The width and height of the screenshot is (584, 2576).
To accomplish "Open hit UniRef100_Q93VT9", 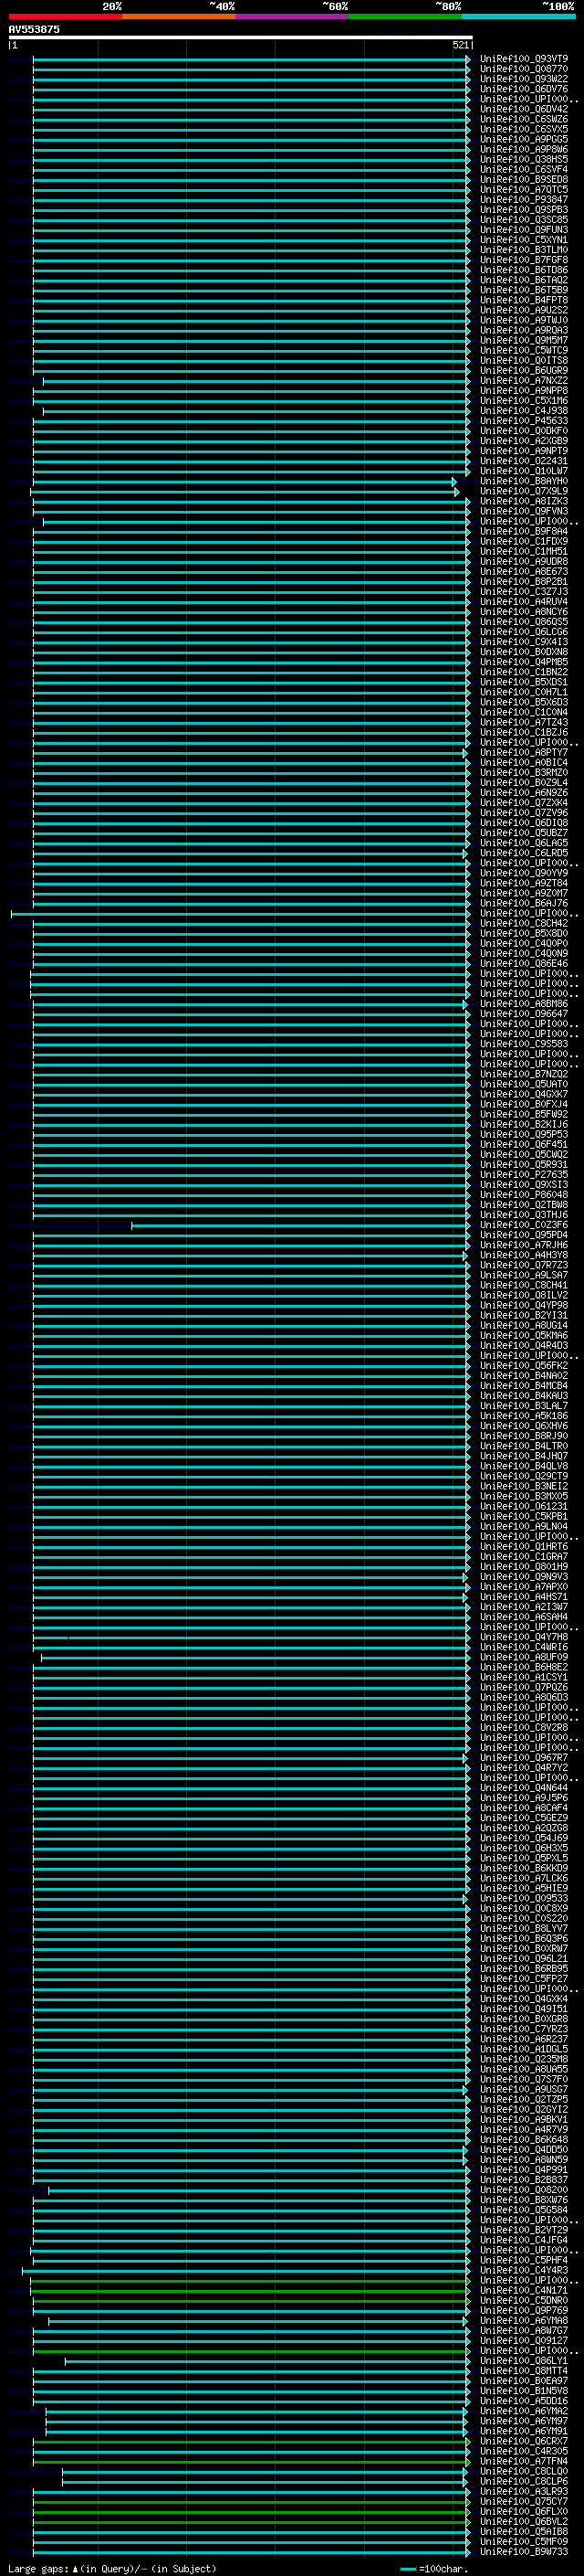I will 524,59.
